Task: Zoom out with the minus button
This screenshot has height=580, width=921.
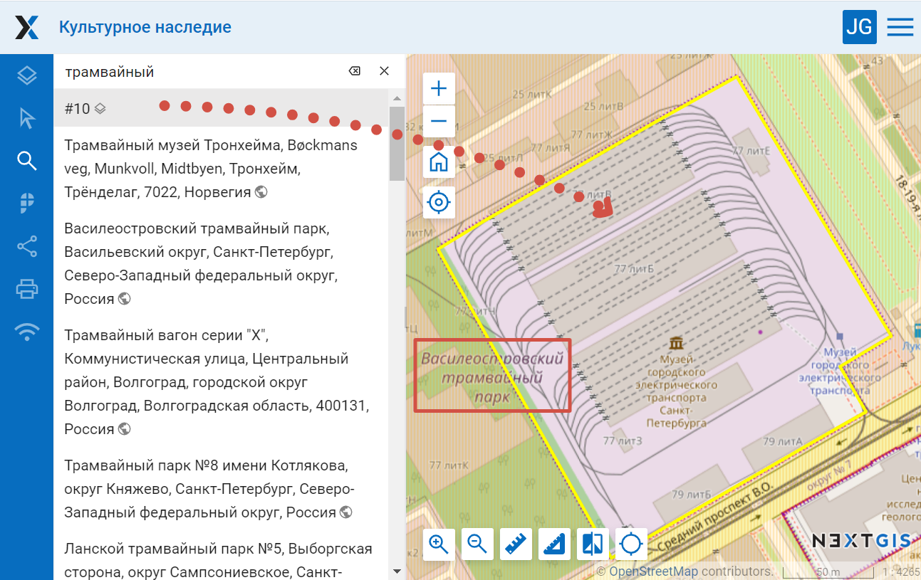Action: 439,121
